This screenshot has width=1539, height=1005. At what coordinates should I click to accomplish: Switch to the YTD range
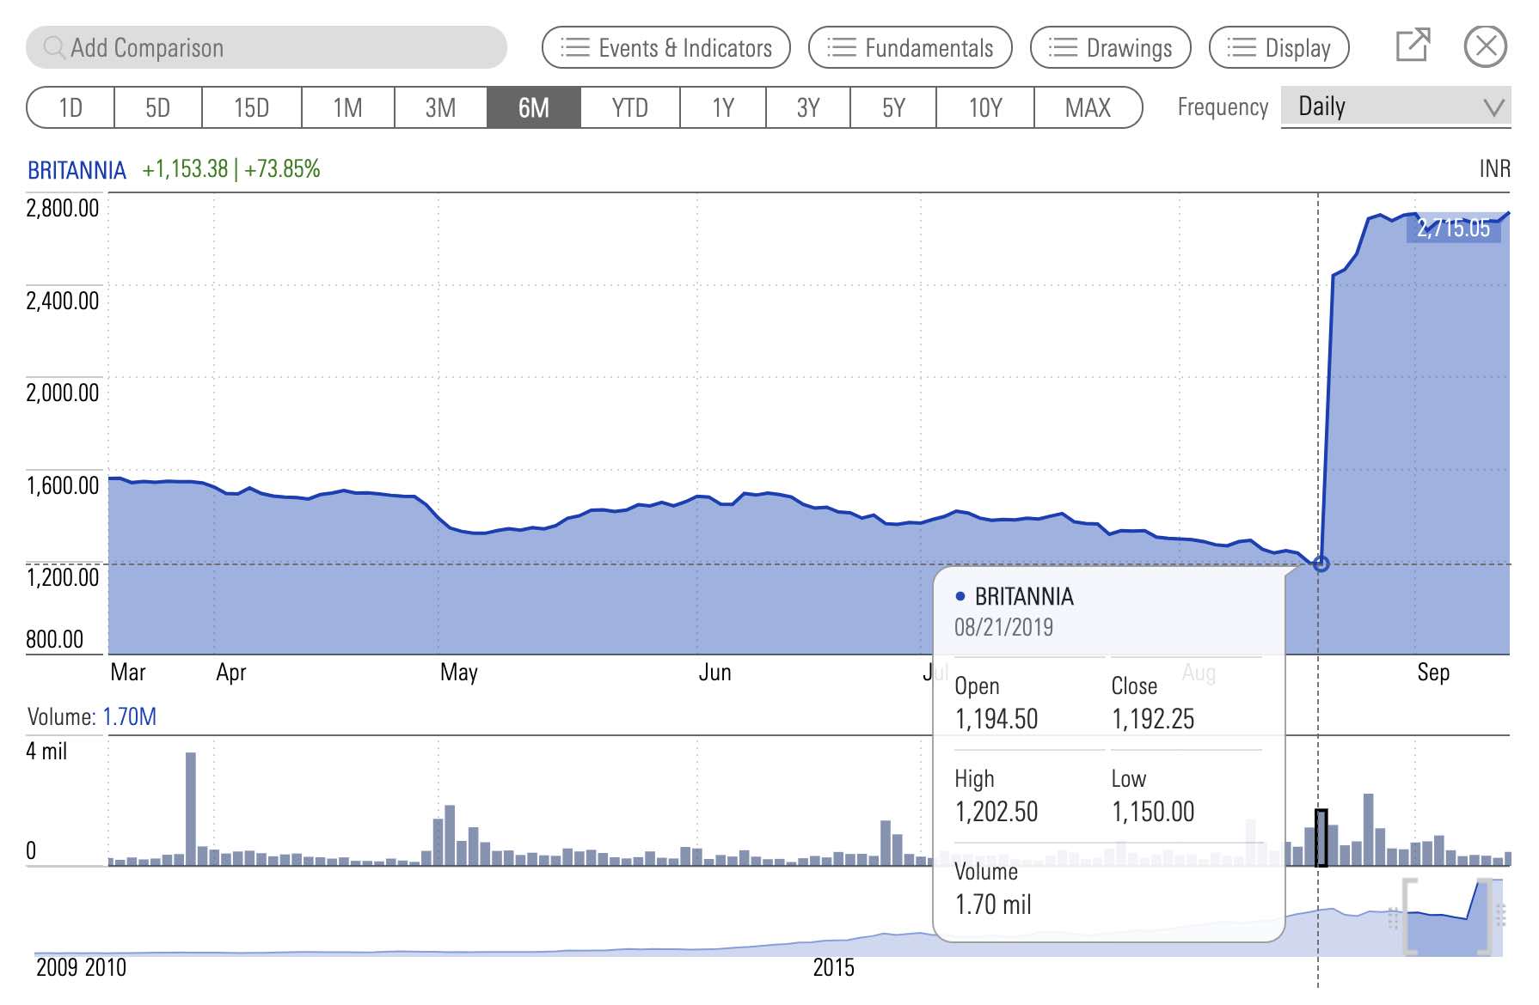(x=630, y=107)
